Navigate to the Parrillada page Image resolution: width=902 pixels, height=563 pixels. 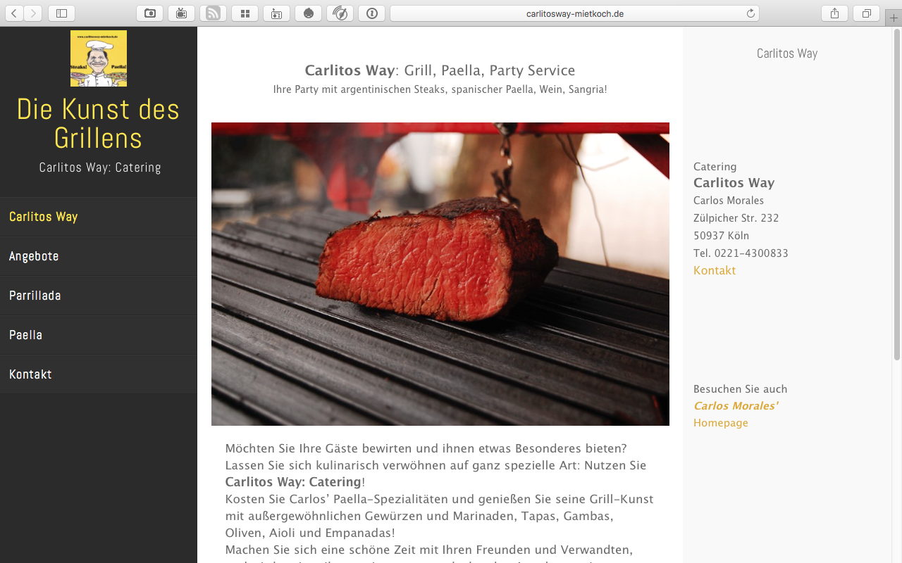(x=99, y=296)
